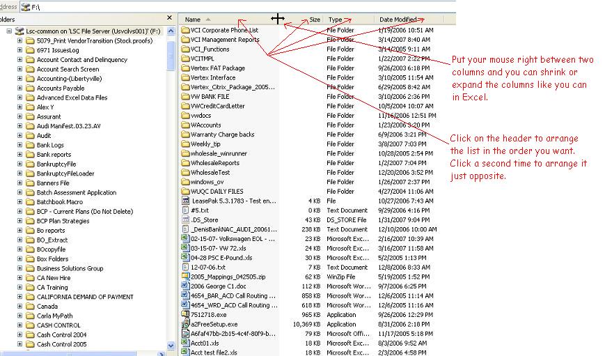Select the WUQC DAILY FILES folder icon
Viewport: 605px width, 356px height.
coord(185,192)
